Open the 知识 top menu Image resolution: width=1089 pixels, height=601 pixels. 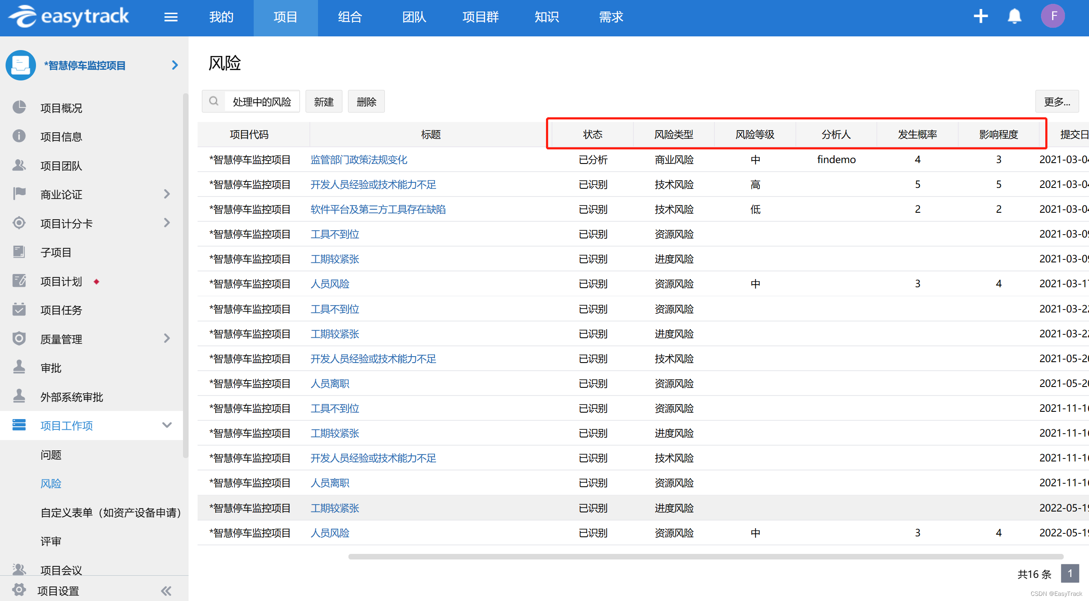[546, 17]
